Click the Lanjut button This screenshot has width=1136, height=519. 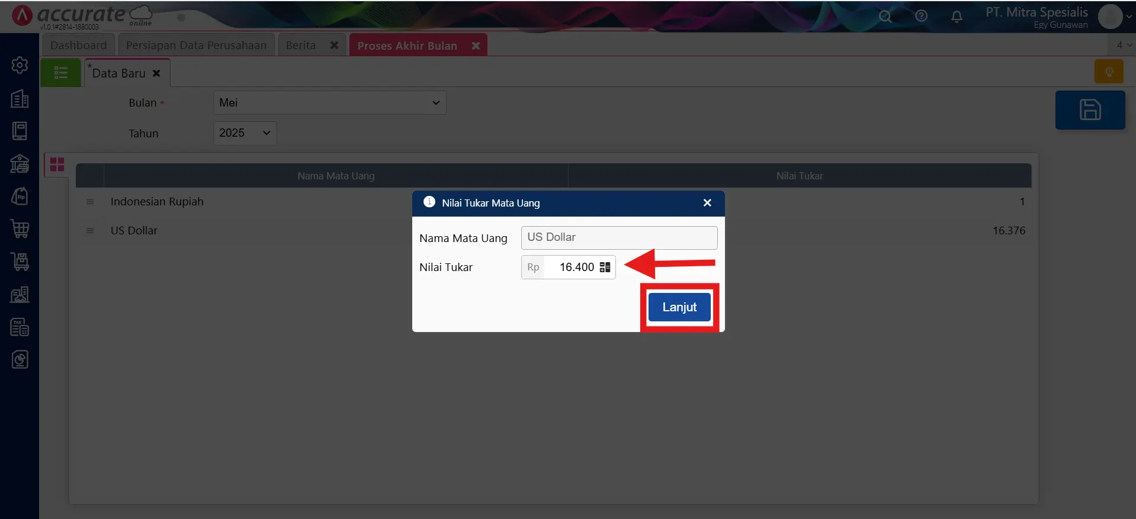click(679, 307)
